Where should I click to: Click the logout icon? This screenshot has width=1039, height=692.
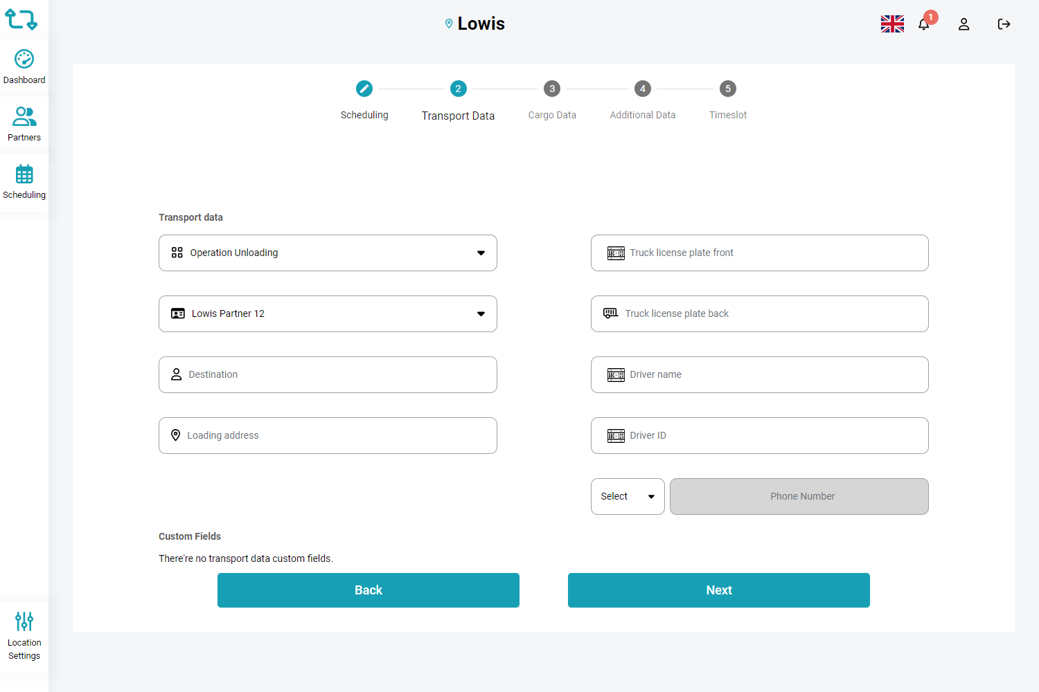[x=1004, y=24]
